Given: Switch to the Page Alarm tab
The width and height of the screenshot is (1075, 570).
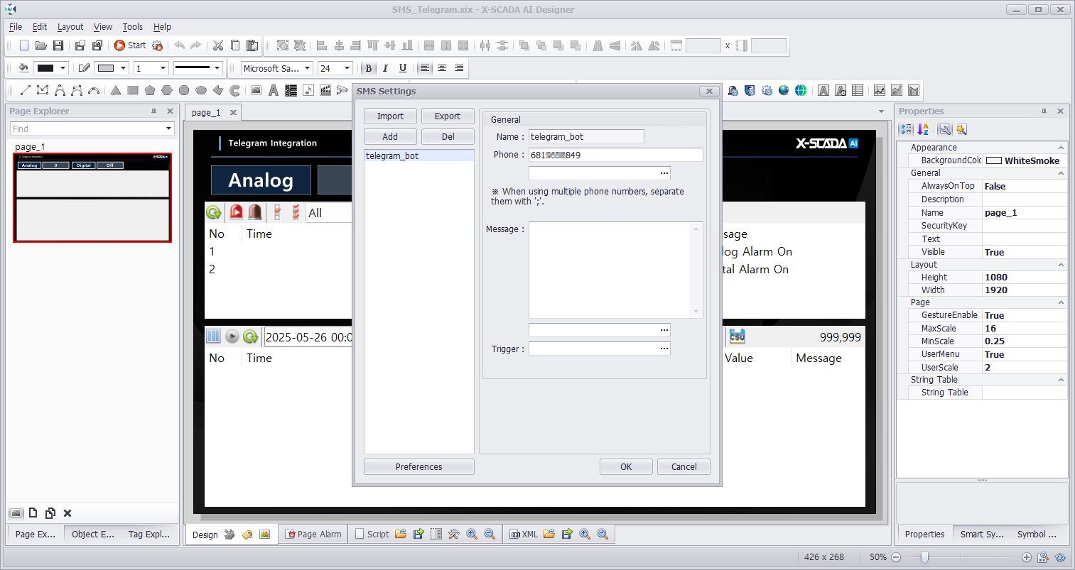Looking at the screenshot, I should 313,535.
